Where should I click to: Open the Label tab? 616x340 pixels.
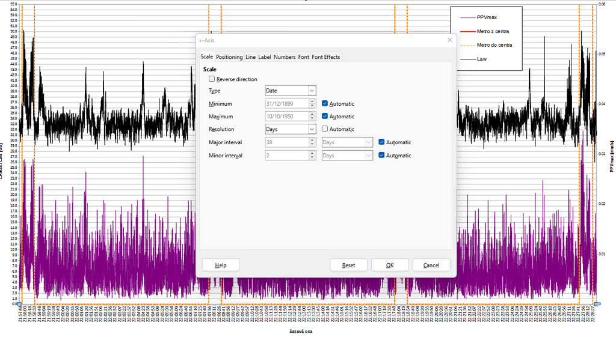(x=265, y=57)
